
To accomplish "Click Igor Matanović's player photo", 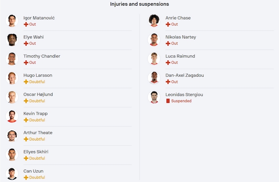I will pos(12,21).
